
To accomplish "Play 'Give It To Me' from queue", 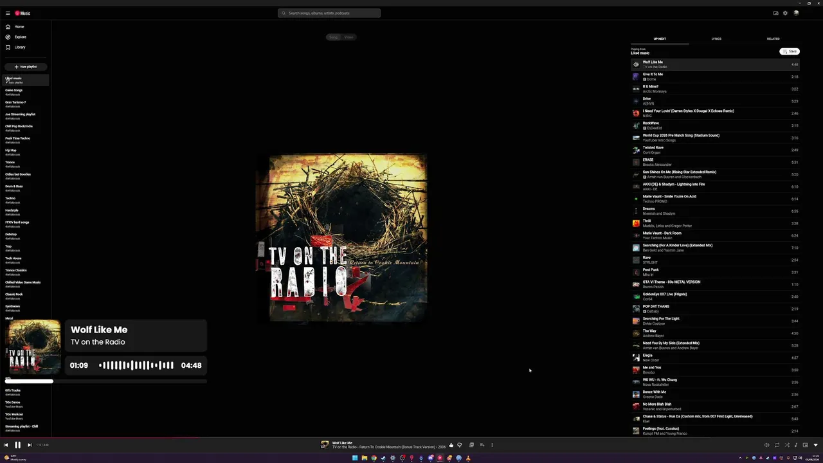I will [x=716, y=77].
